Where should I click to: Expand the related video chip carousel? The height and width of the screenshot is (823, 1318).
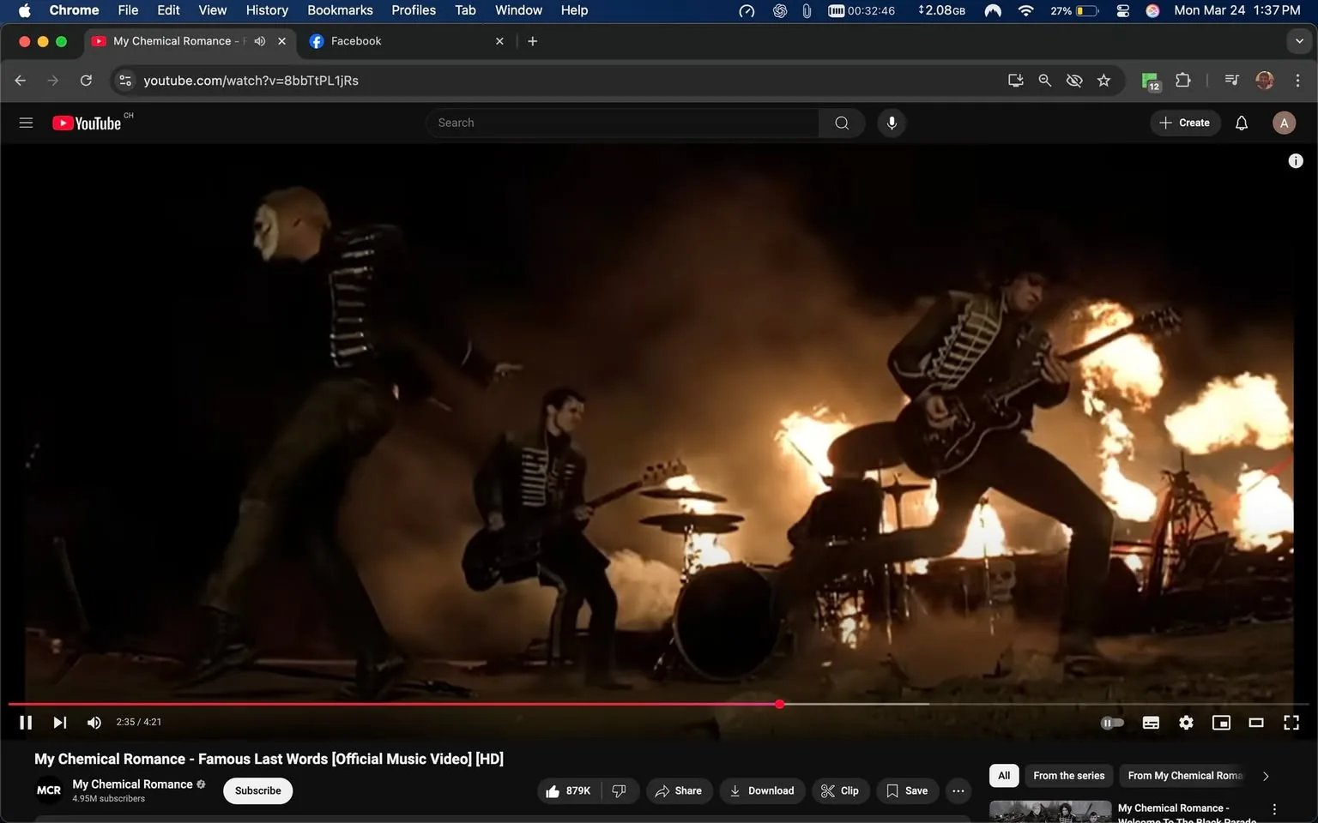tap(1266, 775)
